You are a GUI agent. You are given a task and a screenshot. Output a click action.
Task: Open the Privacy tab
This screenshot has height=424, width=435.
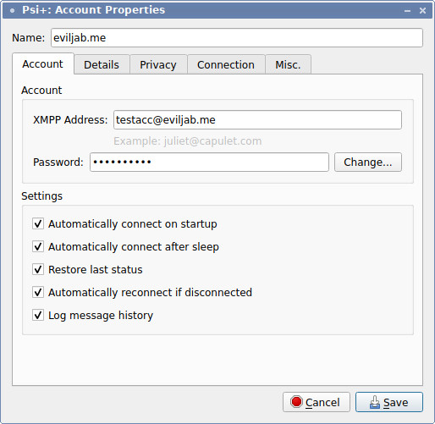[158, 64]
